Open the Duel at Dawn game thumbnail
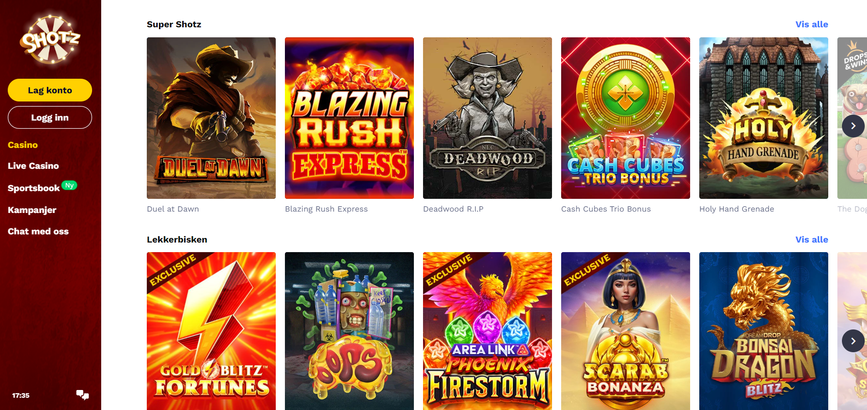 (x=211, y=118)
